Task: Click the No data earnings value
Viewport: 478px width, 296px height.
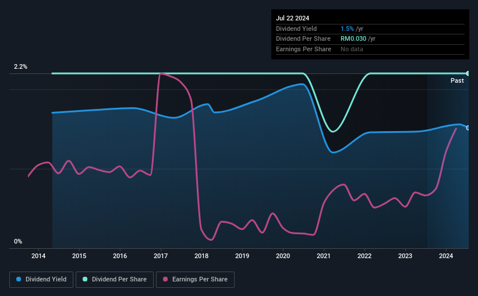Action: (x=352, y=49)
